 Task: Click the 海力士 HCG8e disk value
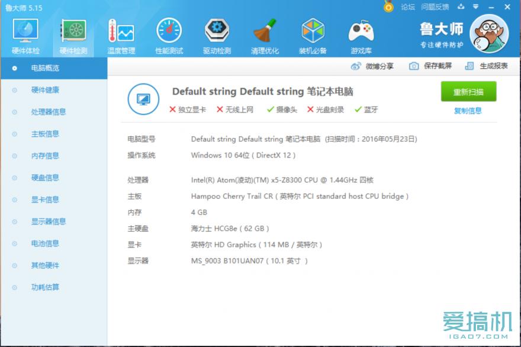pyautogui.click(x=230, y=229)
